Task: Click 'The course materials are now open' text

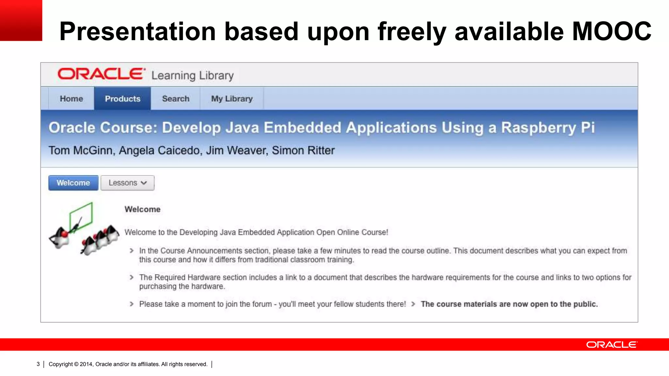Action: click(x=509, y=304)
